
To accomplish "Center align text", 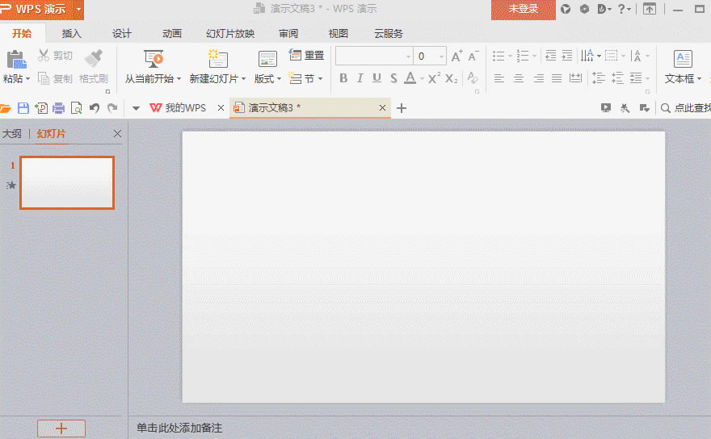I will coord(518,78).
